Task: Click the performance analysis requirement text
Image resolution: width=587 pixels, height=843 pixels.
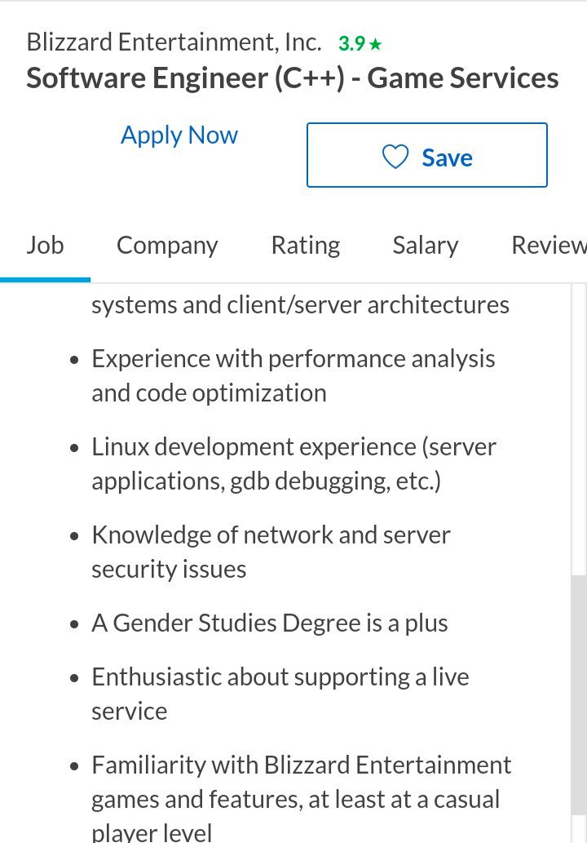Action: point(293,375)
